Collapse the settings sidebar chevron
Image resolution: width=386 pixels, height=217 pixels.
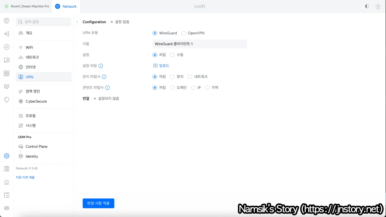(77, 22)
